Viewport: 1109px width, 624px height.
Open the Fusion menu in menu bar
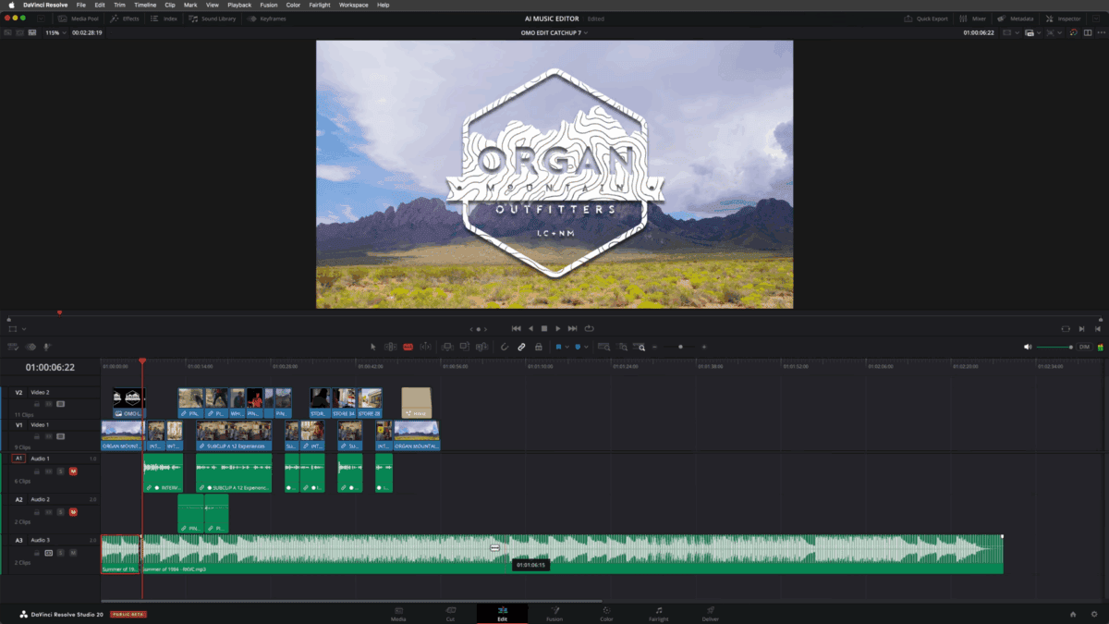pyautogui.click(x=268, y=5)
